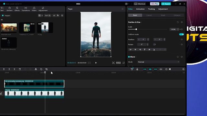
Task: Select the hh.jpg media thumbnail
Action: [45, 28]
